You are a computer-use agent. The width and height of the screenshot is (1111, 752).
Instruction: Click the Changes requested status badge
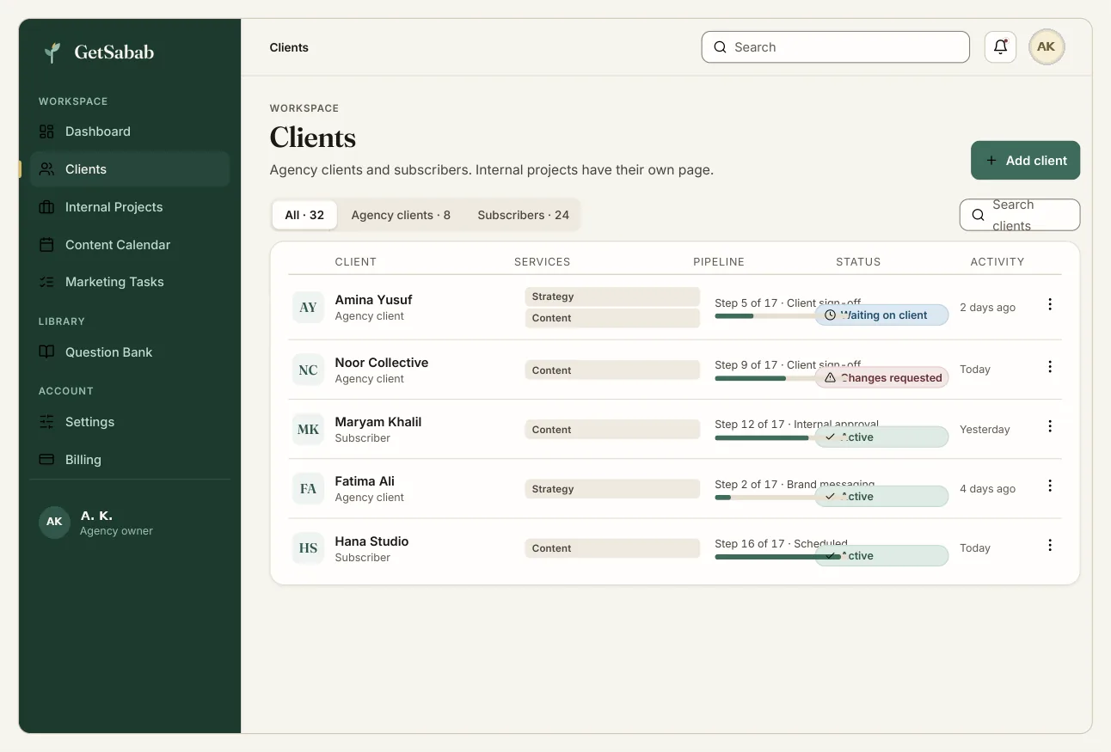click(x=881, y=378)
